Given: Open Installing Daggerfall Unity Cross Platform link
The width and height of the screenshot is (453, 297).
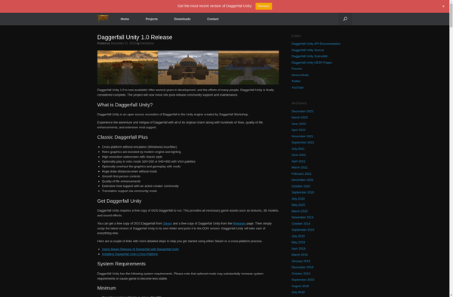Looking at the screenshot, I should pyautogui.click(x=130, y=254).
